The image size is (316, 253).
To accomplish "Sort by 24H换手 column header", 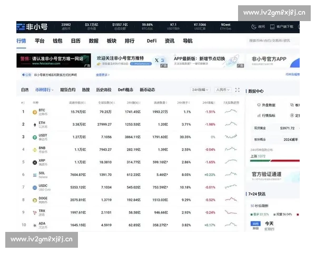I will click(184, 103).
